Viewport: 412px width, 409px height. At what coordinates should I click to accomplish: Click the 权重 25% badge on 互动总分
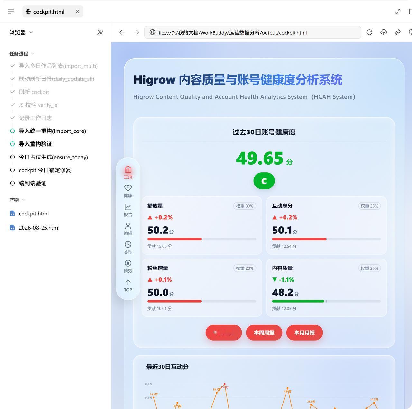pyautogui.click(x=370, y=206)
